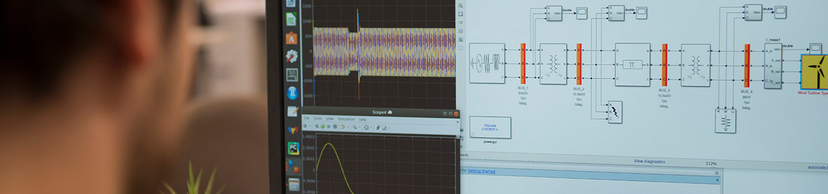Screen dimensions: 828x194
Task: Click Stop in the Scope4 toolbar
Action: pos(335,127)
